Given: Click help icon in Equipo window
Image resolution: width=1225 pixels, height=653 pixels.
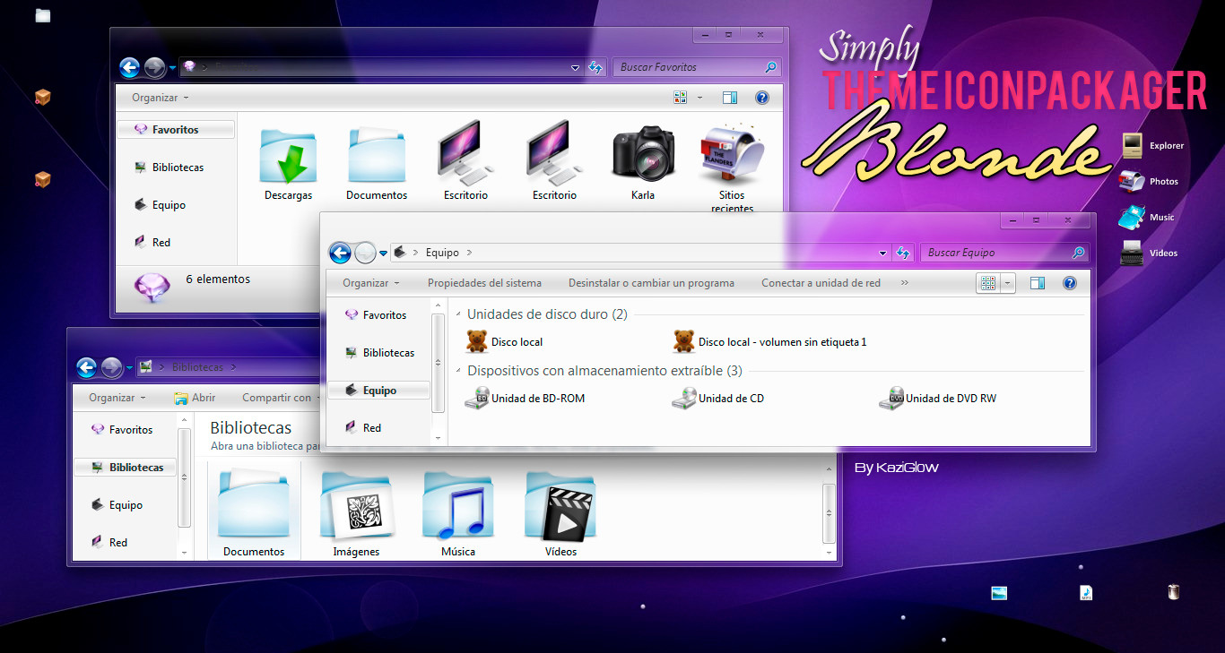Looking at the screenshot, I should click(1069, 283).
